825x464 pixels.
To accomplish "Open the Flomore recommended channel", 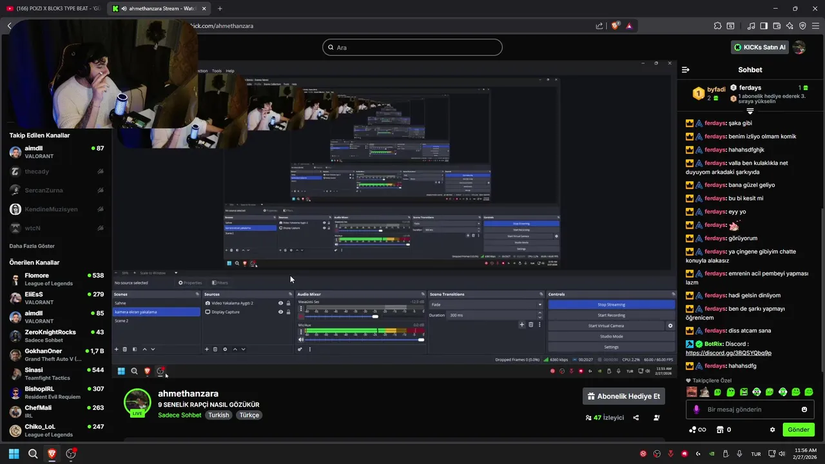I will click(x=57, y=279).
